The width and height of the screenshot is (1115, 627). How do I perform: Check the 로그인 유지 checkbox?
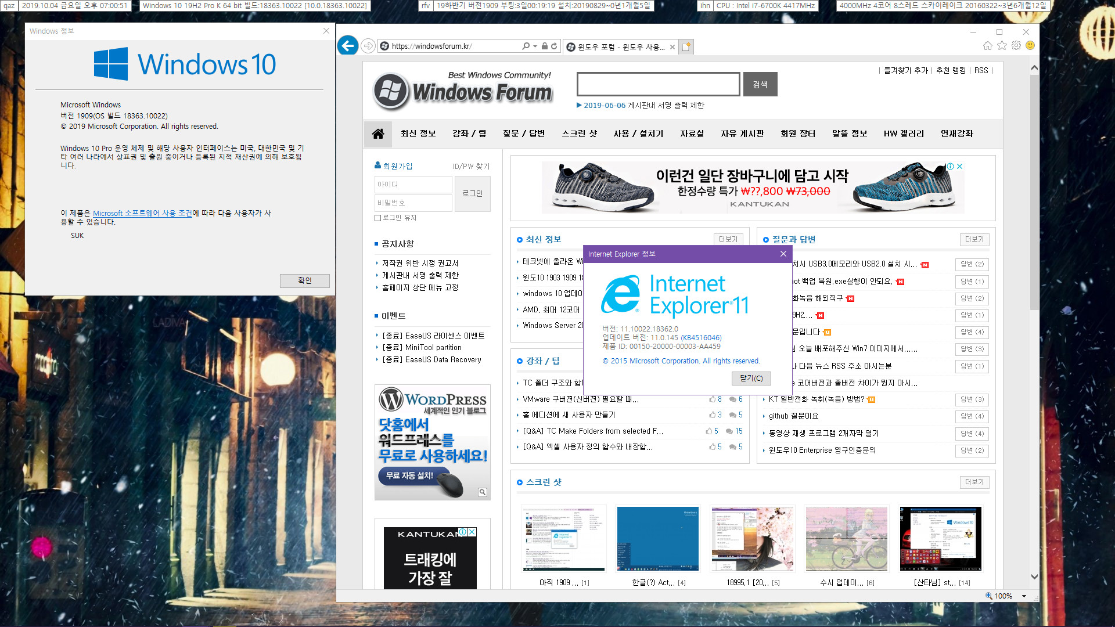click(x=378, y=218)
